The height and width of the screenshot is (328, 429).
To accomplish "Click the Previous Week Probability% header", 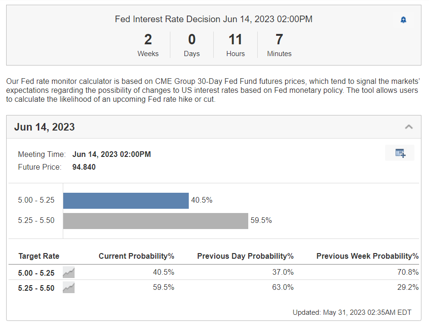I will click(x=367, y=256).
